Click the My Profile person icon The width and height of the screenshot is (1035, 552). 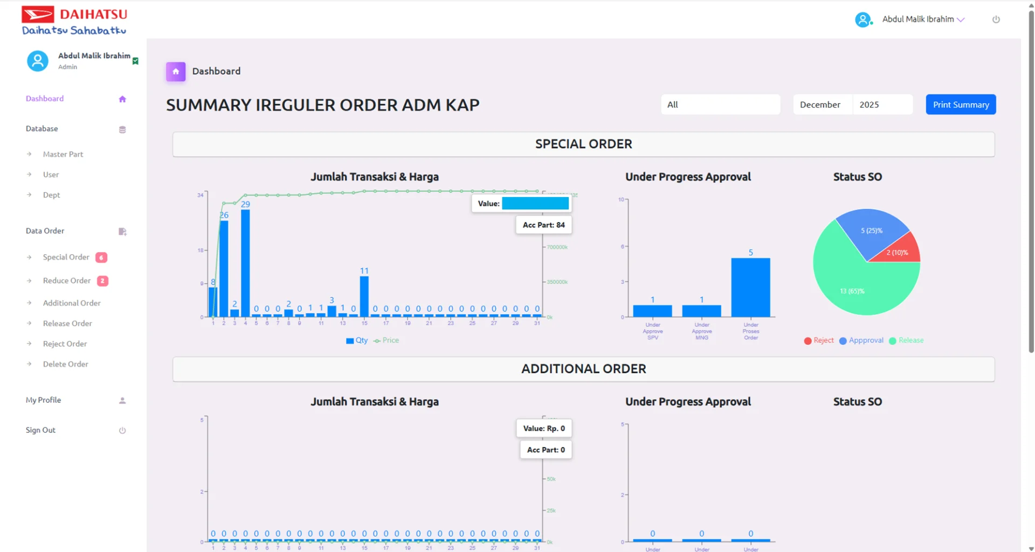point(122,401)
